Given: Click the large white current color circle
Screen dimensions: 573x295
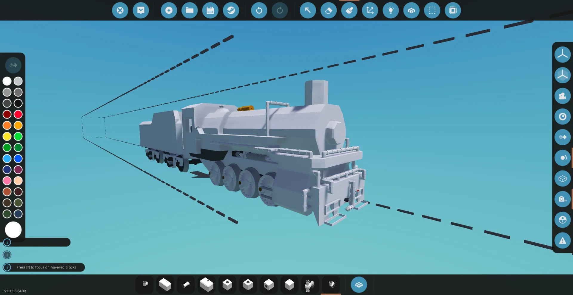Looking at the screenshot, I should pos(13,230).
